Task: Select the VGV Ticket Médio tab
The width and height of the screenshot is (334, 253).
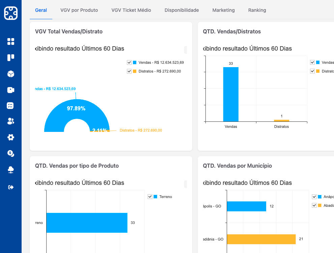Action: tap(131, 10)
